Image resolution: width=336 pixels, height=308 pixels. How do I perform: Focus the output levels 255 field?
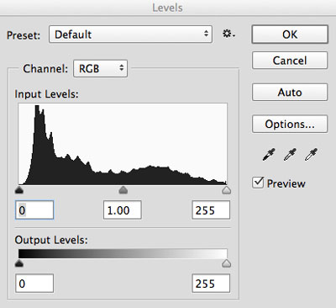[211, 284]
